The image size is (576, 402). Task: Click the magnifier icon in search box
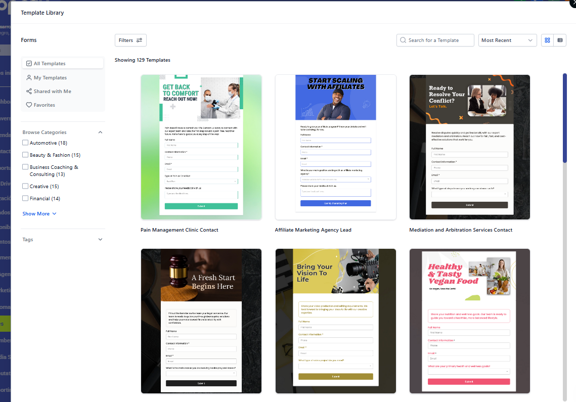coord(403,40)
